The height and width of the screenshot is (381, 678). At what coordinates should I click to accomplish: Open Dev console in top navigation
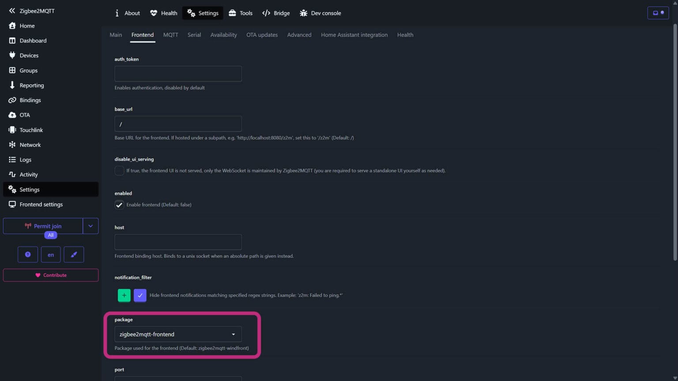(320, 13)
